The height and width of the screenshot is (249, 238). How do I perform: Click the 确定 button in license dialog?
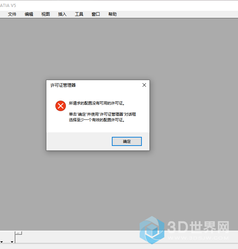point(126,141)
